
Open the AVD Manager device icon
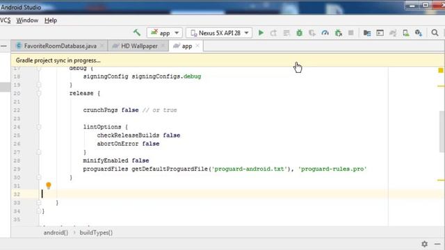coord(406,33)
